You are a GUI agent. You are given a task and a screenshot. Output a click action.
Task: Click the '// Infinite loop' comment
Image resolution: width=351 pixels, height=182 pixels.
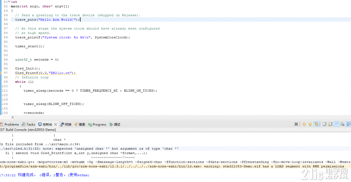tap(32, 77)
